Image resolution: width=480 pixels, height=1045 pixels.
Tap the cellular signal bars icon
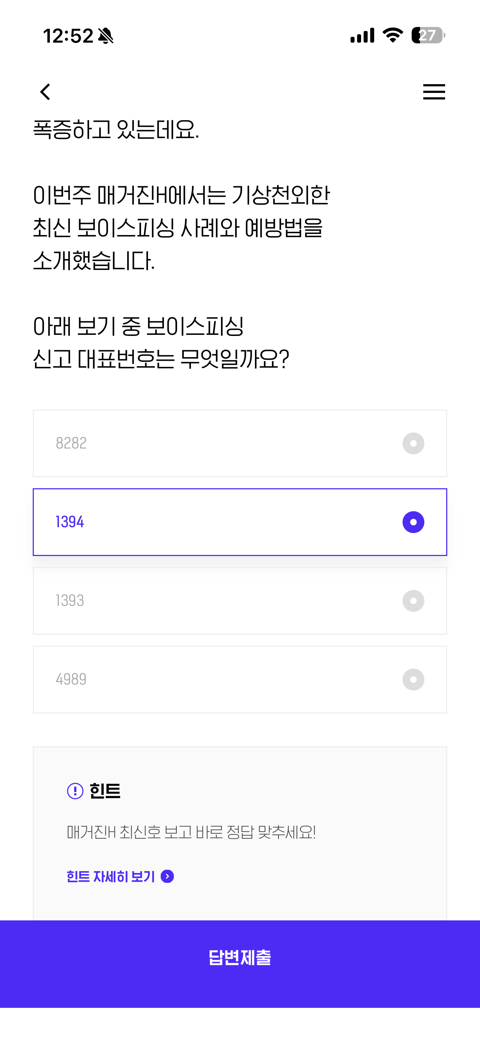click(x=362, y=35)
